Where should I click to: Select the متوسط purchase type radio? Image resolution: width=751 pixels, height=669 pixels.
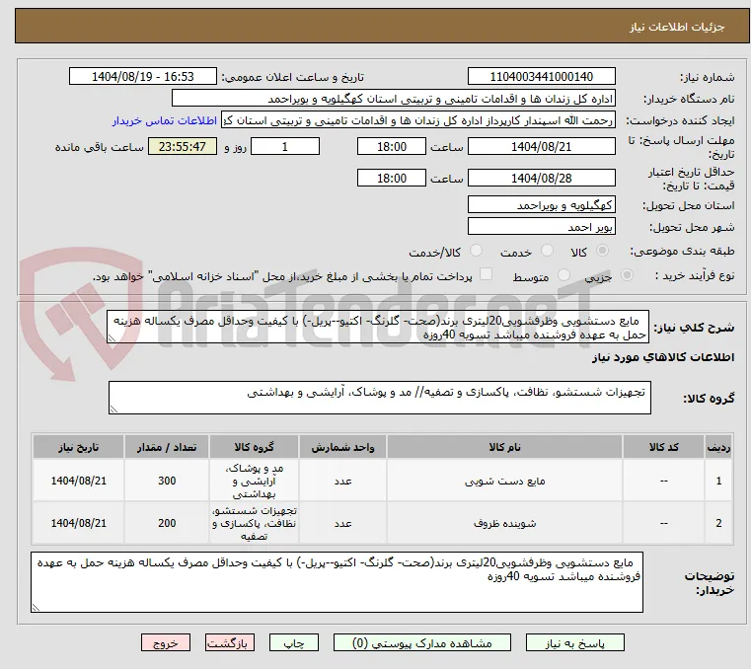coord(563,275)
